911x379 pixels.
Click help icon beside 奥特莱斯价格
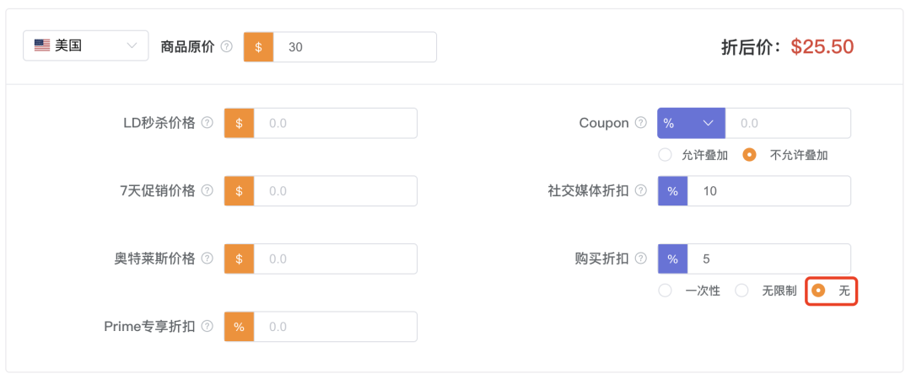coord(207,259)
